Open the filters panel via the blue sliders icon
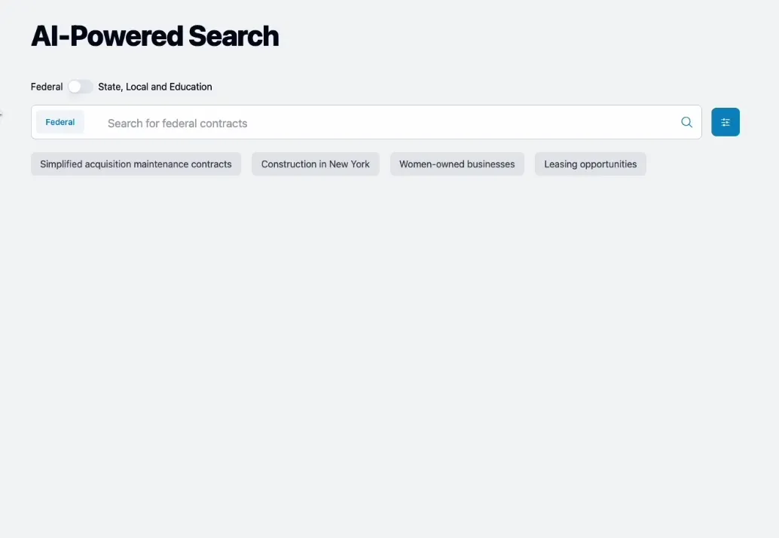Screen dimensions: 779x538 pos(725,121)
